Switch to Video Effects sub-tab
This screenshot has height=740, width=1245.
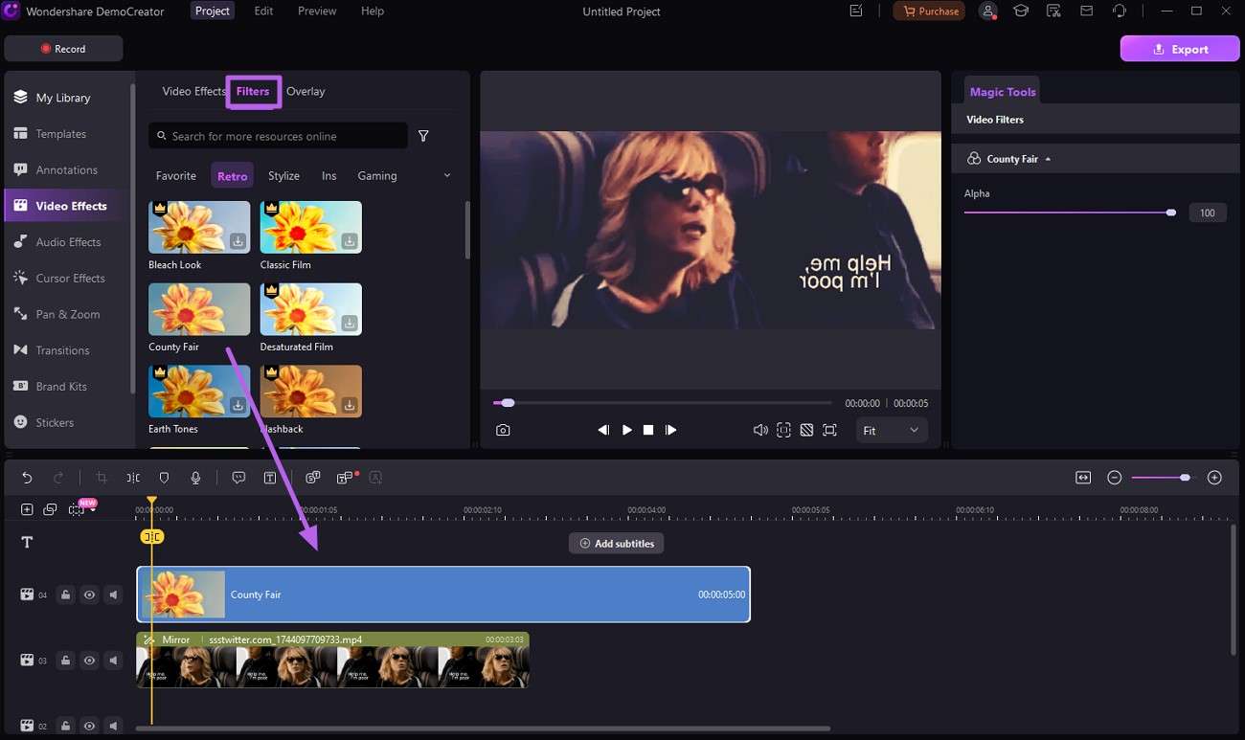(x=194, y=91)
